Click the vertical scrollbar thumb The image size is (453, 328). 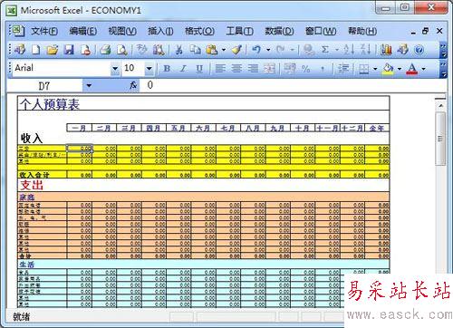click(440, 139)
